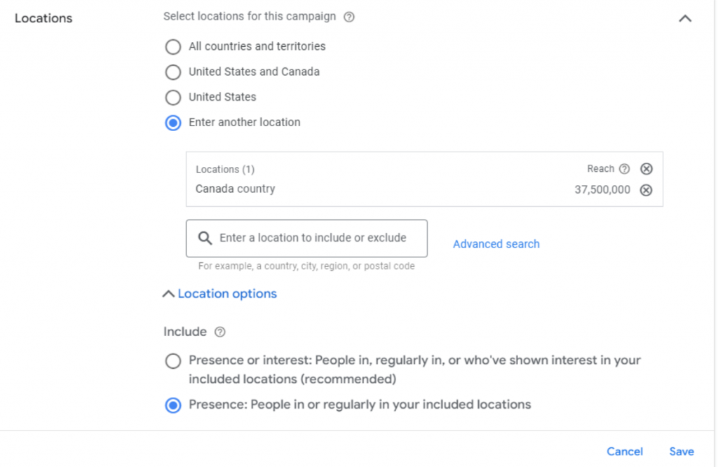Image resolution: width=718 pixels, height=467 pixels.
Task: Click the Include help question icon
Action: point(220,332)
